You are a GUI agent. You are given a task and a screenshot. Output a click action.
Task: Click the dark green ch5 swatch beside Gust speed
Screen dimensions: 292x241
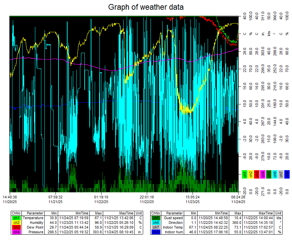click(155, 218)
